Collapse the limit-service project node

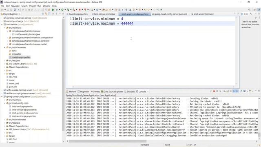pyautogui.click(x=2, y=24)
